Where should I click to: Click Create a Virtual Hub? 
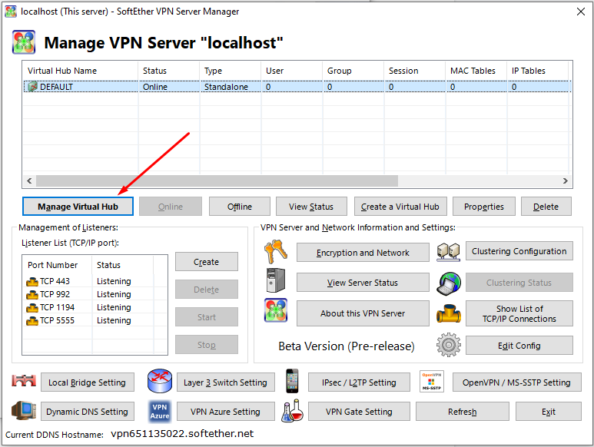(400, 207)
